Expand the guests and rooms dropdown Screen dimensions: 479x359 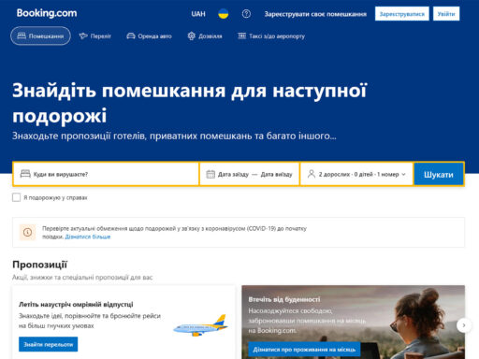(356, 174)
